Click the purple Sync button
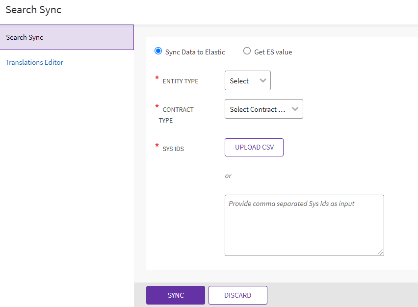The height and width of the screenshot is (307, 418). [x=176, y=295]
